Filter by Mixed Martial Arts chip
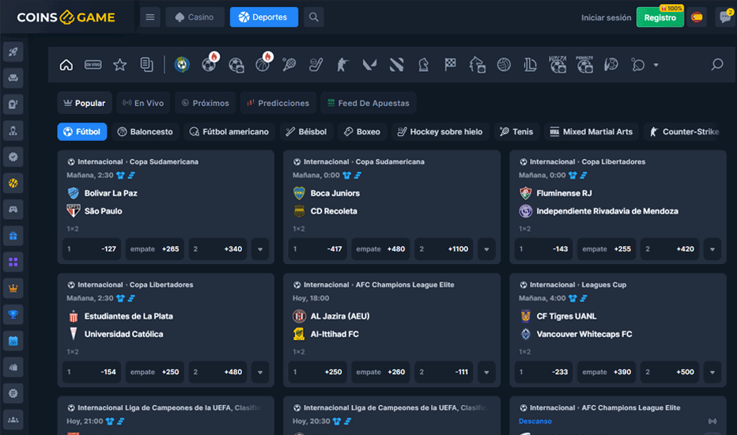Viewport: 737px width, 435px height. click(591, 131)
